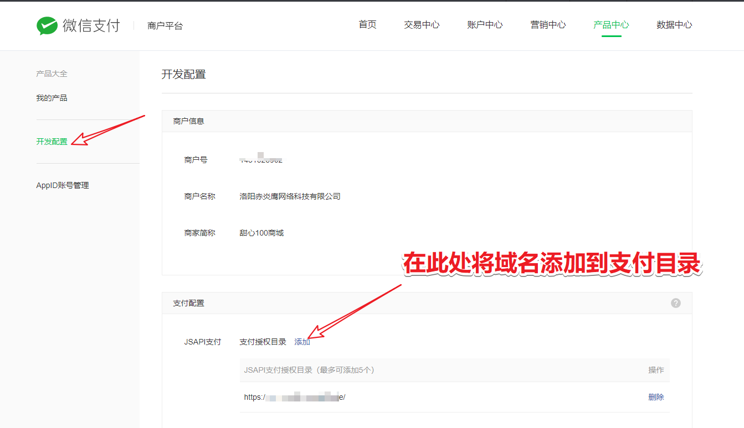
Task: Switch to 账户中心 tab
Action: [x=485, y=25]
